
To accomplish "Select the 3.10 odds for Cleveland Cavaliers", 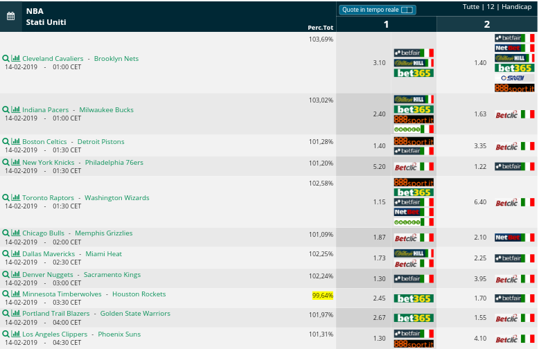I will click(379, 62).
